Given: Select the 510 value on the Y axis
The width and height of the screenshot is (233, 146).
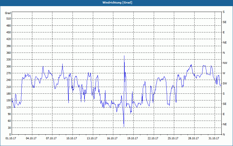Looking at the screenshot, I should [9, 19].
